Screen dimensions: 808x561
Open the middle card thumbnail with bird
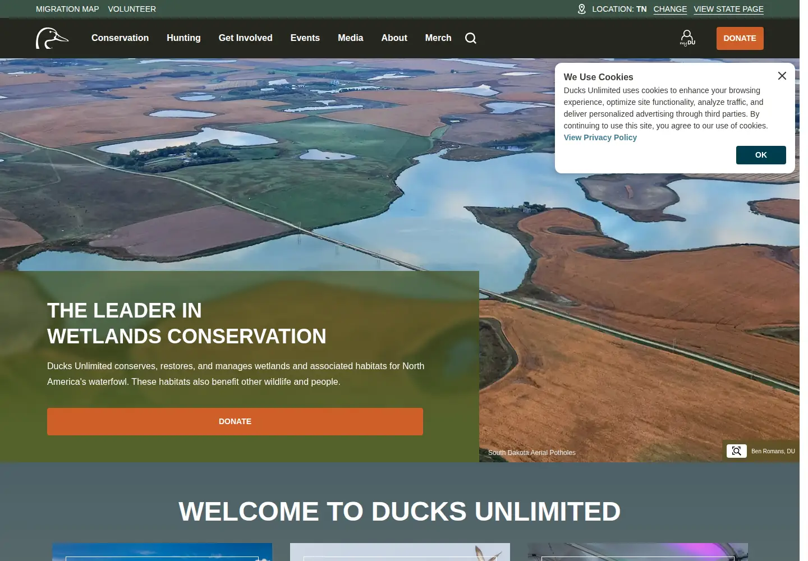pyautogui.click(x=400, y=552)
